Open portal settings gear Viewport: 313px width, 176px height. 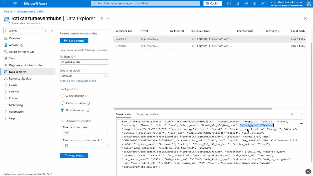246,3
